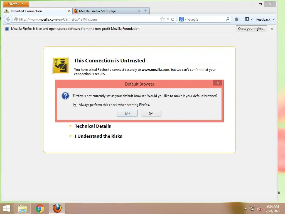The height and width of the screenshot is (214, 285).
Task: Dismiss the Mozilla Foundation info bar
Action: click(x=272, y=29)
